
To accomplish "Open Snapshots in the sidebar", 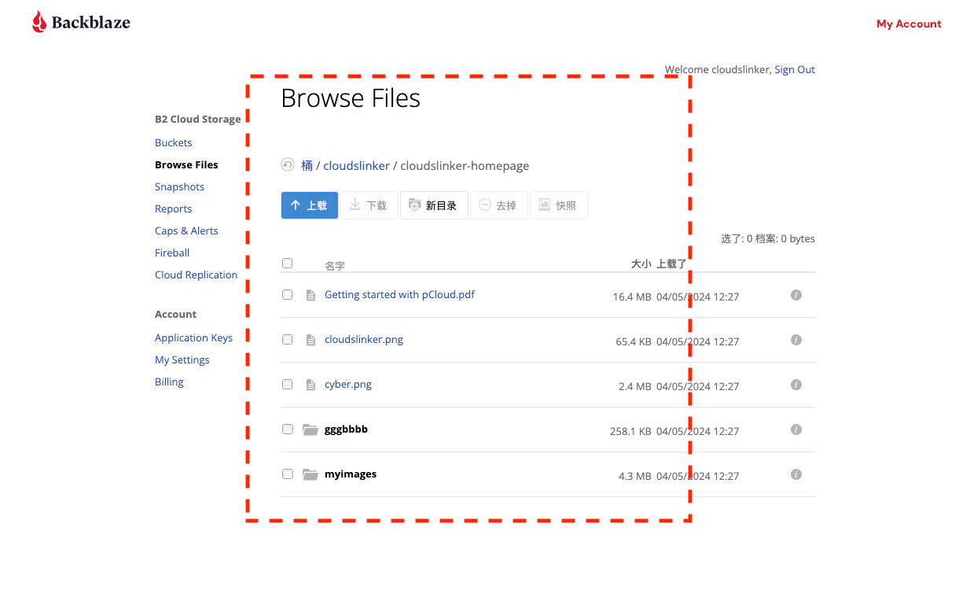I will [x=179, y=186].
